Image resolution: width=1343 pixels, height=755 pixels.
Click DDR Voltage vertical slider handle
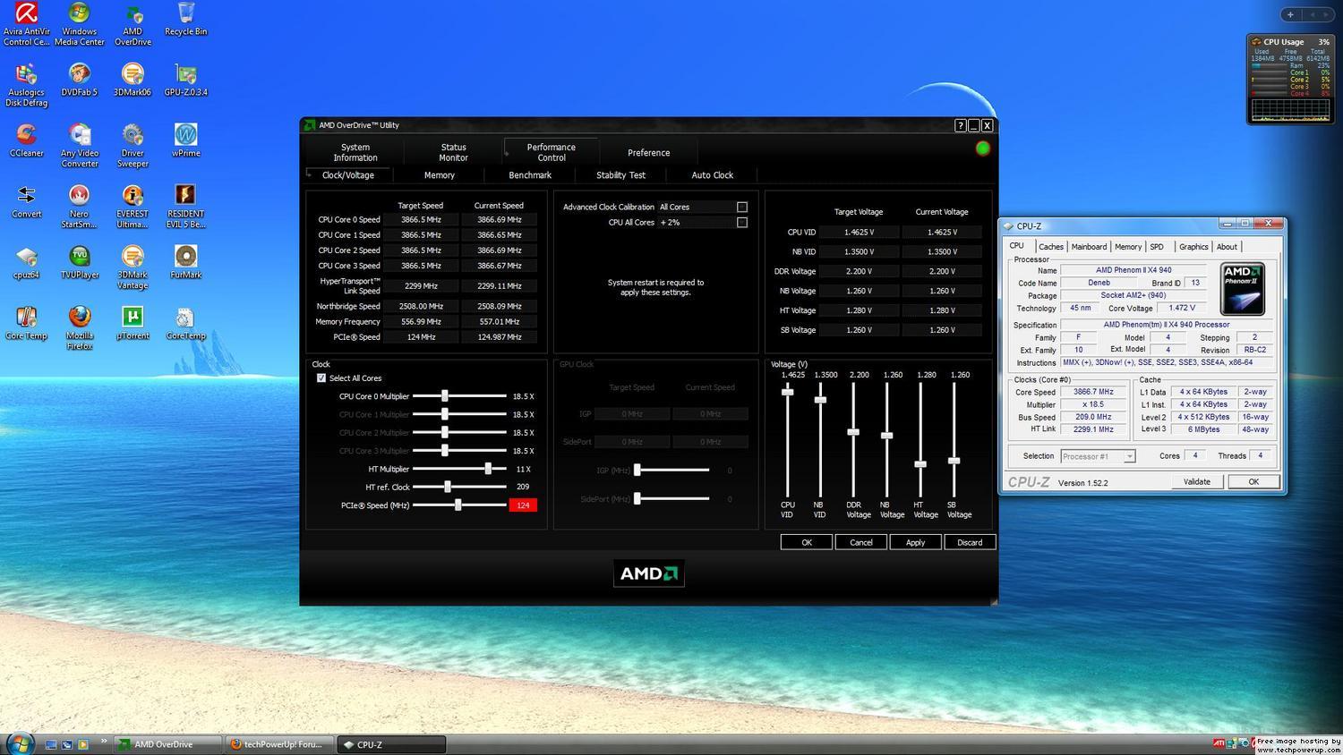(853, 432)
